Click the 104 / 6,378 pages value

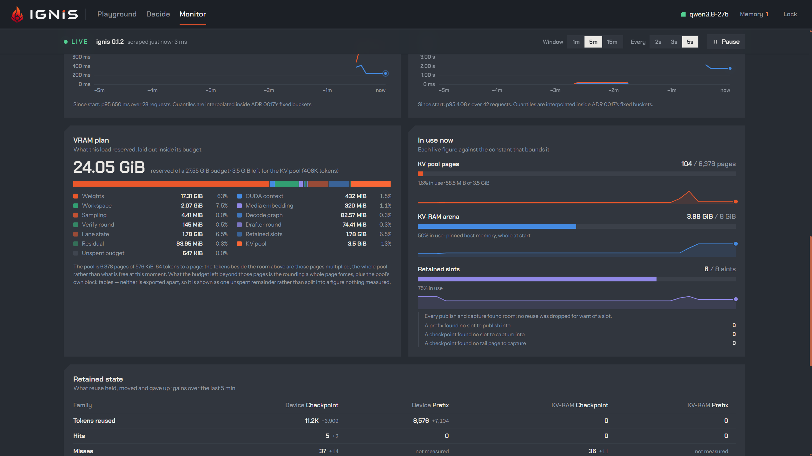(x=708, y=164)
